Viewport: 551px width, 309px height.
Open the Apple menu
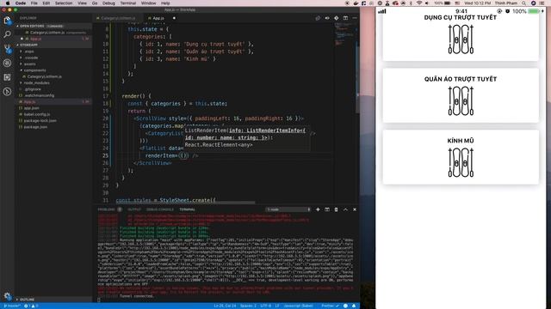[8, 3]
